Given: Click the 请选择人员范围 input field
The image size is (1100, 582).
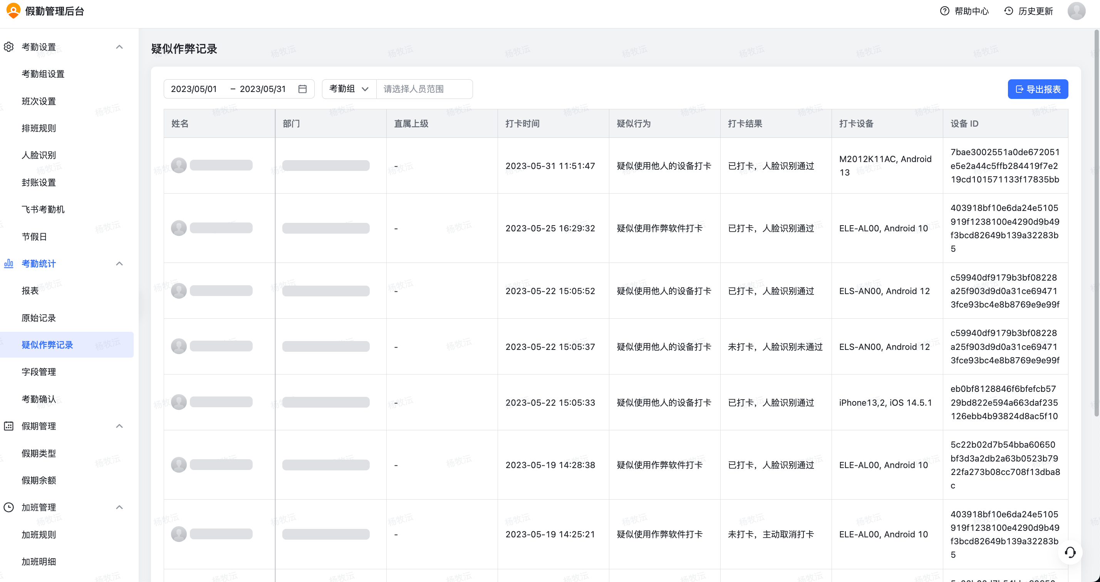Looking at the screenshot, I should pos(424,89).
